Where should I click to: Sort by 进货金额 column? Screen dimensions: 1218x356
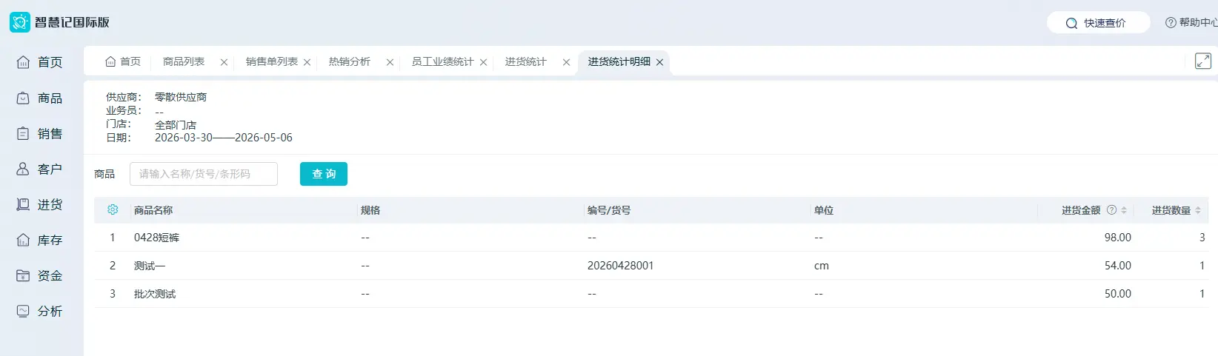1124,210
